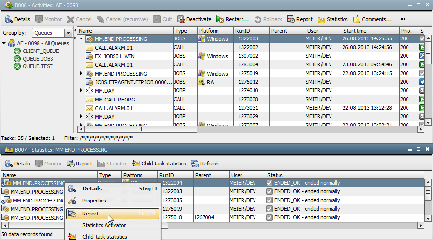Screen dimensions: 433x240
Task: Click status checkbox icon of first Activities row
Action: 422,38
